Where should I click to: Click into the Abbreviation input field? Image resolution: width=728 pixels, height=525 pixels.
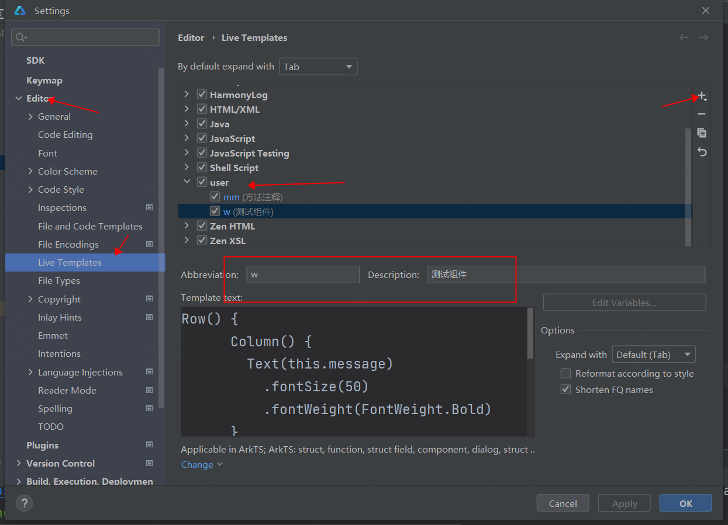[x=303, y=274]
